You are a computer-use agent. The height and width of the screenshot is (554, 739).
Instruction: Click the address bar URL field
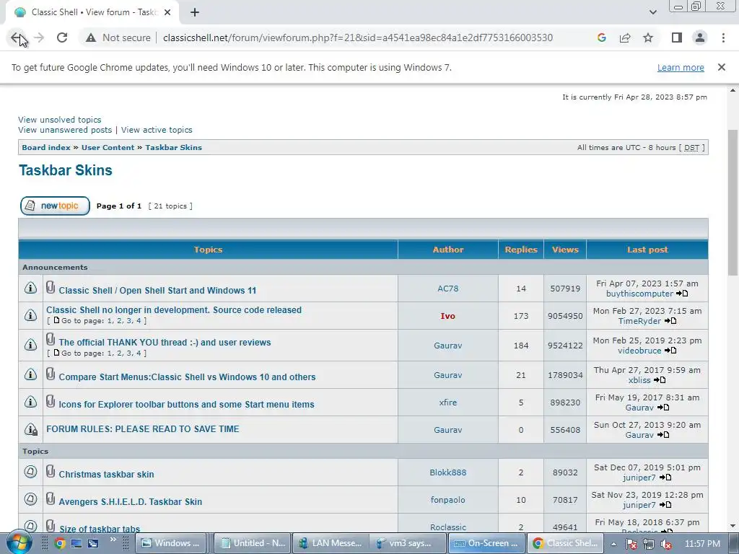(x=357, y=38)
